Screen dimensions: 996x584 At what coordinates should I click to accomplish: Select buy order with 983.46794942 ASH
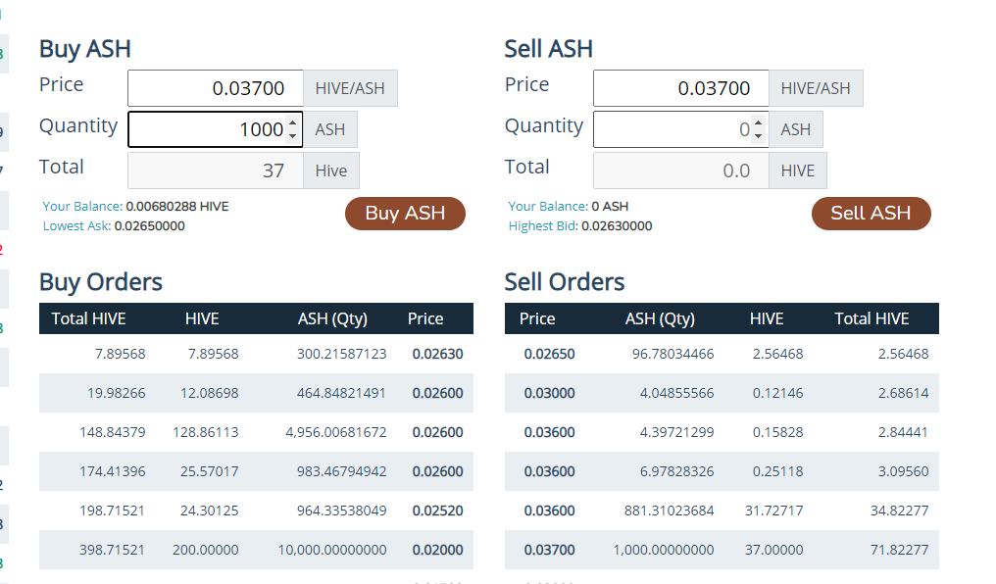256,471
